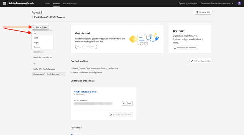Screen dimensions: 244x135
Task: Select Plugin in the Add to Project menu
Action: [x=35, y=42]
